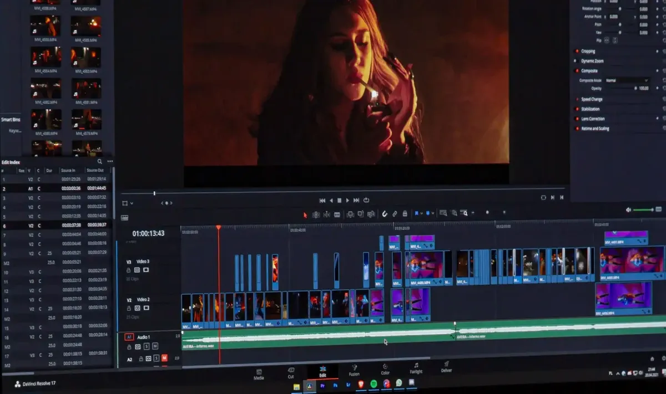This screenshot has width=666, height=394.
Task: Solo the Audio 1 track
Action: (147, 346)
